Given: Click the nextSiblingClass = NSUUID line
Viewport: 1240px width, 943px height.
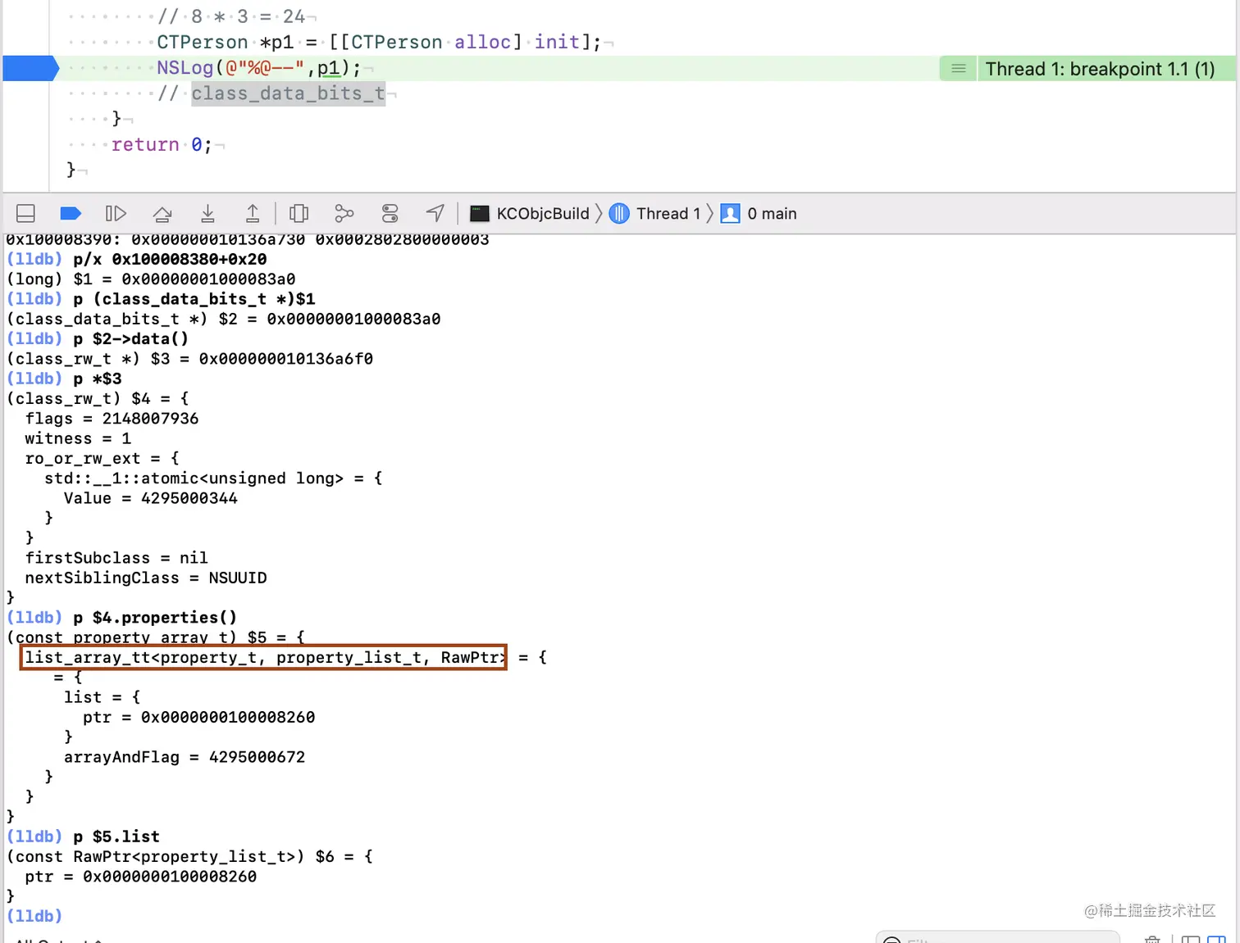Looking at the screenshot, I should [x=146, y=578].
